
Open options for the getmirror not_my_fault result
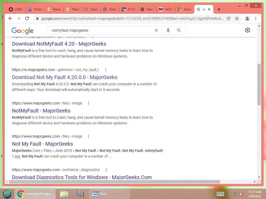coord(106,70)
